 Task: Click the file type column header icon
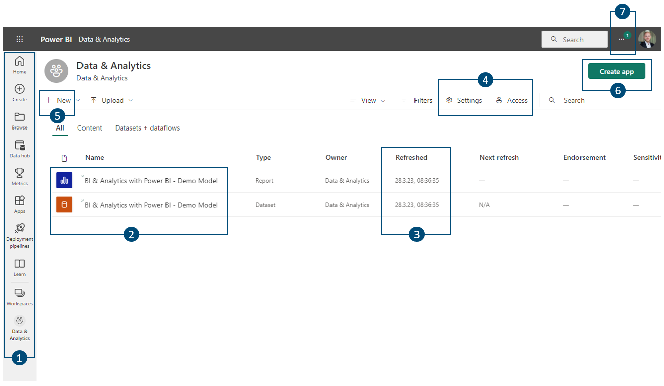pyautogui.click(x=64, y=158)
